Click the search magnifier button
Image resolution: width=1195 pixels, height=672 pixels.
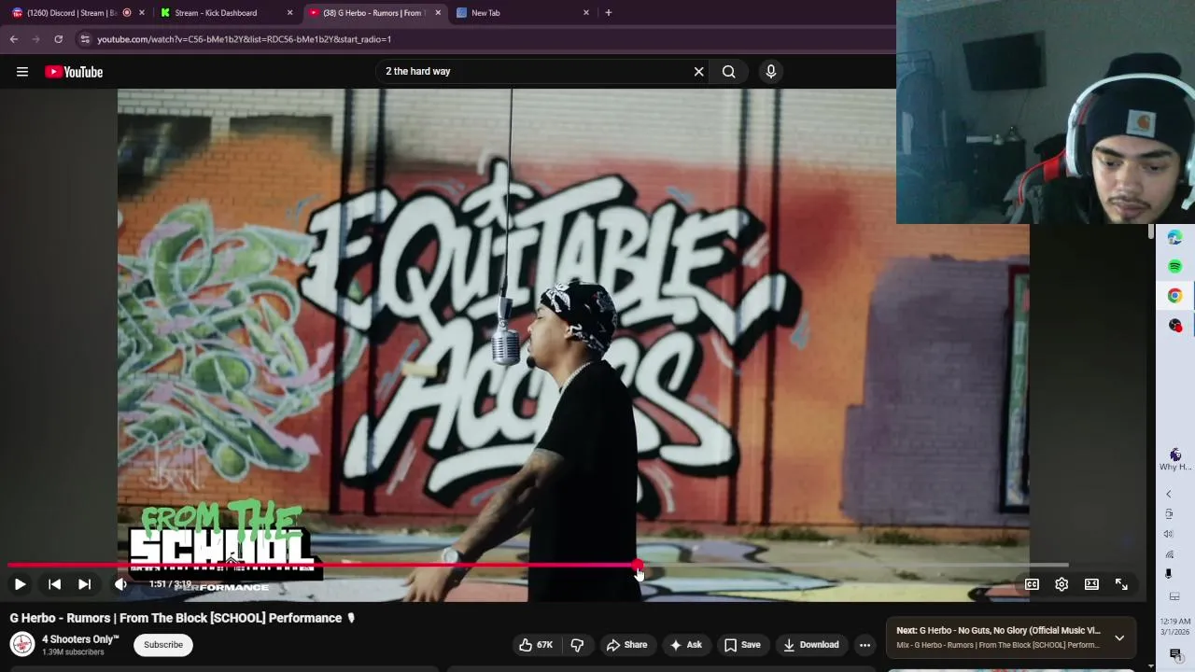pos(729,72)
